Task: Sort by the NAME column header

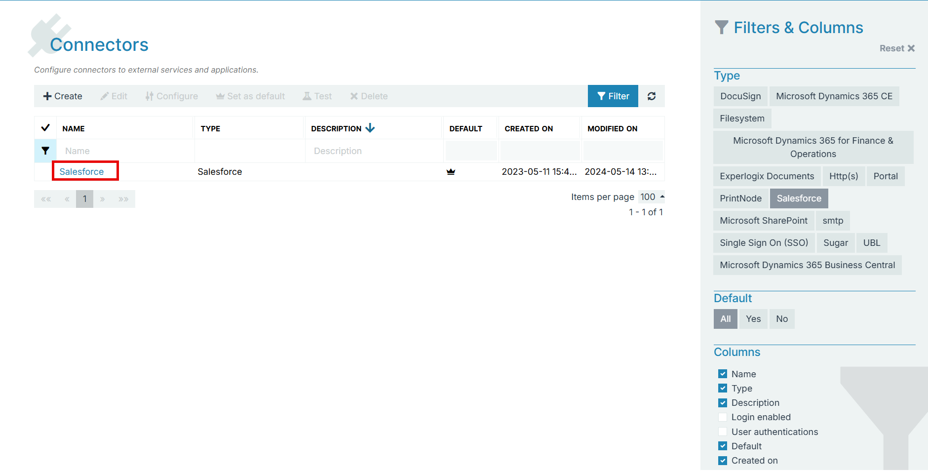Action: tap(74, 128)
